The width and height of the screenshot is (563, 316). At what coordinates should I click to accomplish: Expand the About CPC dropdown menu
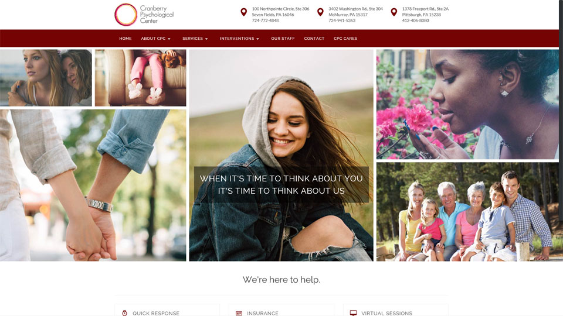coord(156,39)
